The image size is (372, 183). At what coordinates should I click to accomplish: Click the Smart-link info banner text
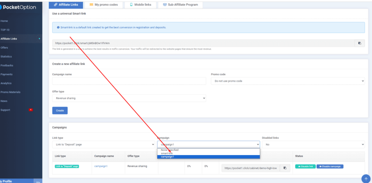(113, 27)
